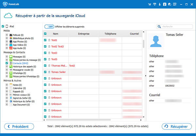Toggle the Afficher les éléments supprimés switch
Image resolution: width=196 pixels, height=136 pixels.
tap(49, 27)
